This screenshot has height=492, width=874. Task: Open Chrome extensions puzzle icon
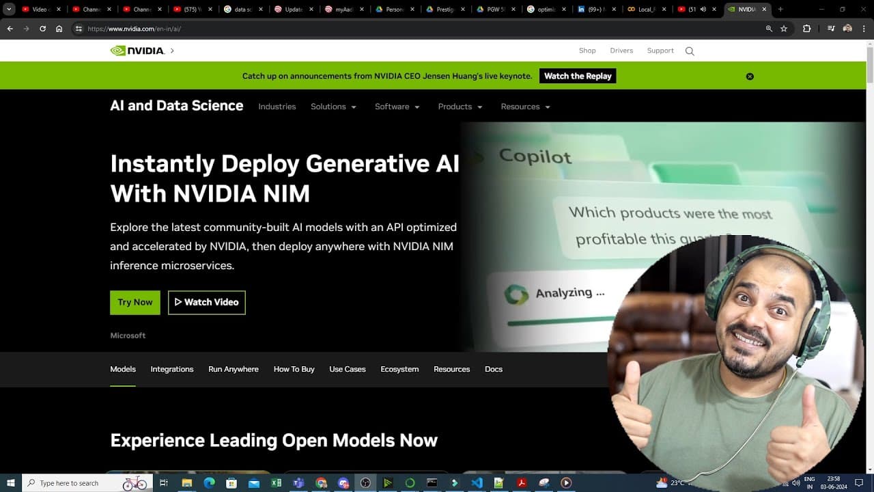point(806,29)
